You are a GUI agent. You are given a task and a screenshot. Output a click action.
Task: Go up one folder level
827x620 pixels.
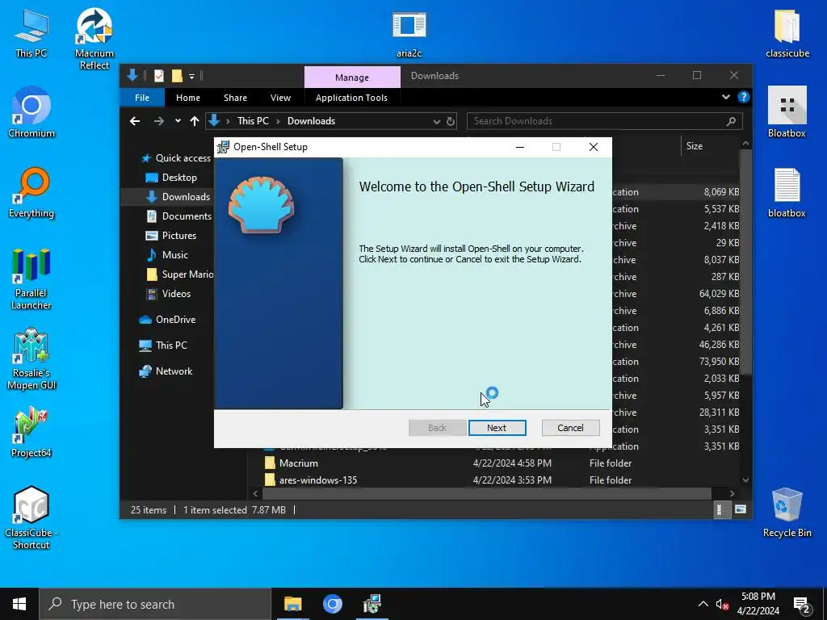[194, 121]
